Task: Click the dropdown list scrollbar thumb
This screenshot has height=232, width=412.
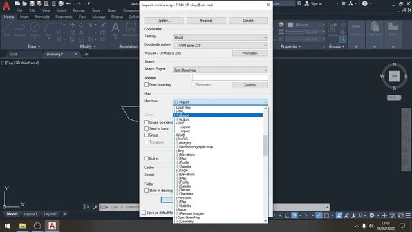Action: pyautogui.click(x=265, y=145)
